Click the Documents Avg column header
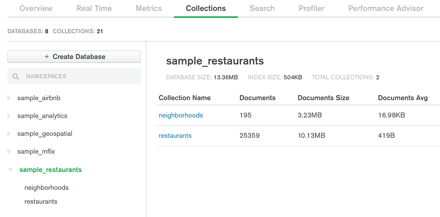The width and height of the screenshot is (440, 217). pyautogui.click(x=403, y=98)
